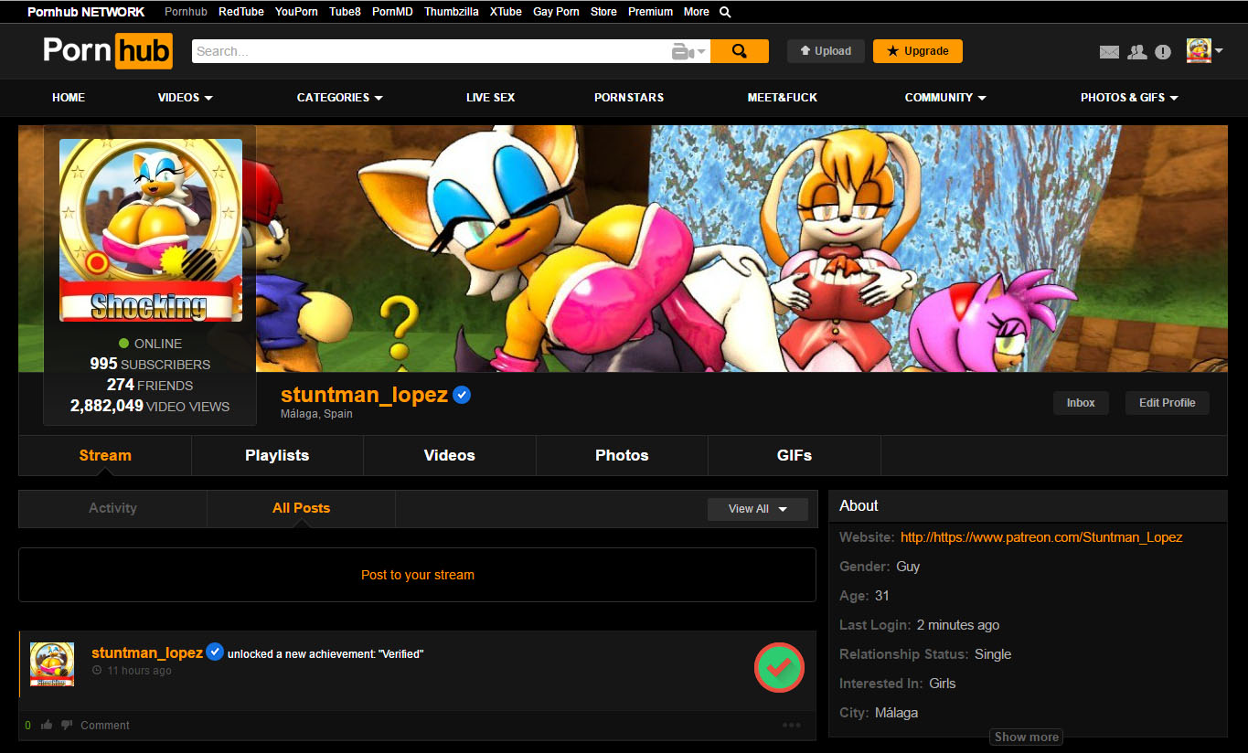Screen dimensions: 1248x753
Task: Open PORNSTARS in the main navigation
Action: pyautogui.click(x=629, y=98)
